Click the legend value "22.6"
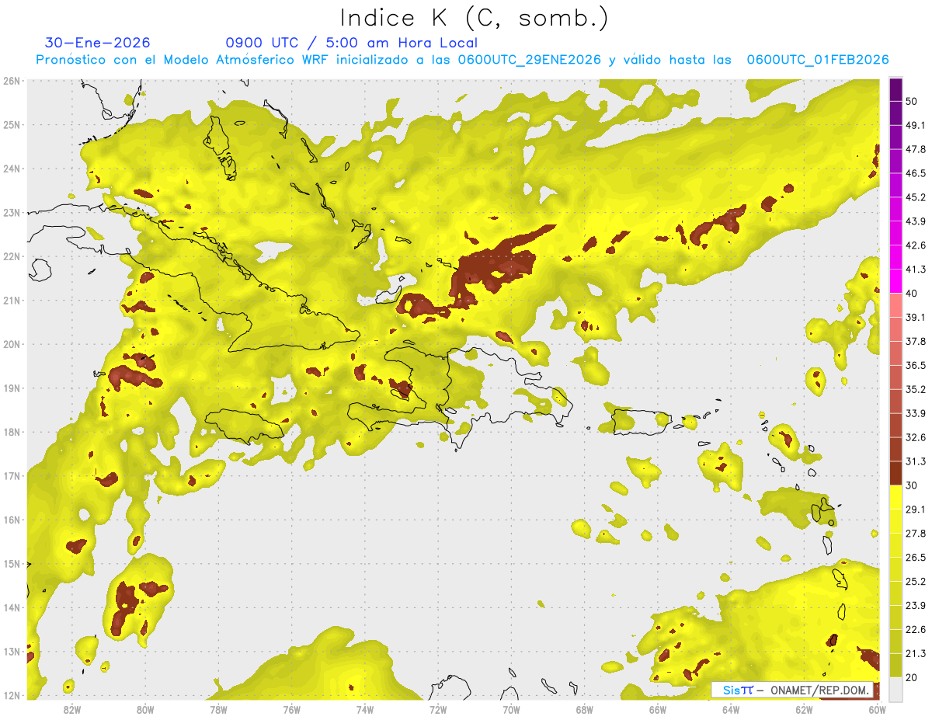 [915, 630]
